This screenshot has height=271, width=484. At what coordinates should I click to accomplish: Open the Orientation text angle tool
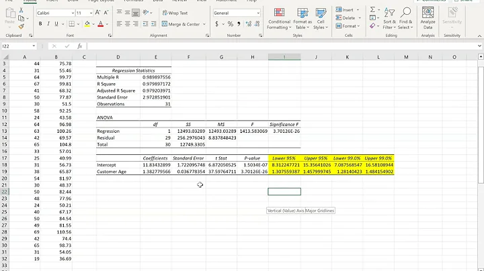pos(146,12)
